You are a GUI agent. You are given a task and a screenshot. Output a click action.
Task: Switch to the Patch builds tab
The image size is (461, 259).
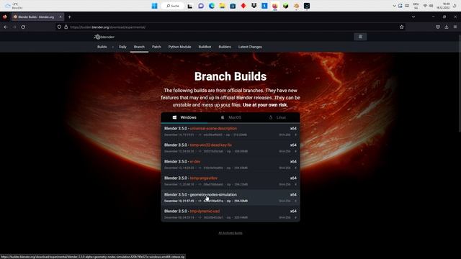pyautogui.click(x=156, y=47)
